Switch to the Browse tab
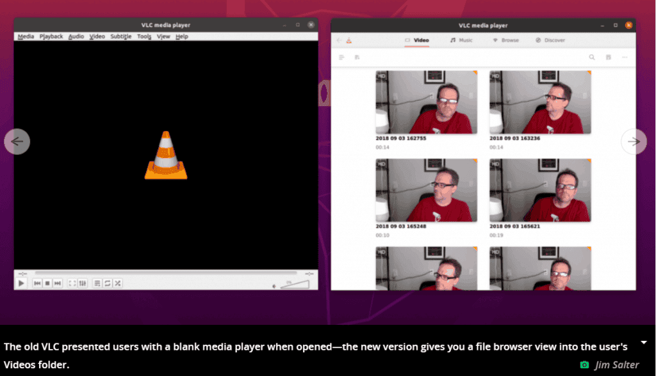This screenshot has height=376, width=656. 506,40
